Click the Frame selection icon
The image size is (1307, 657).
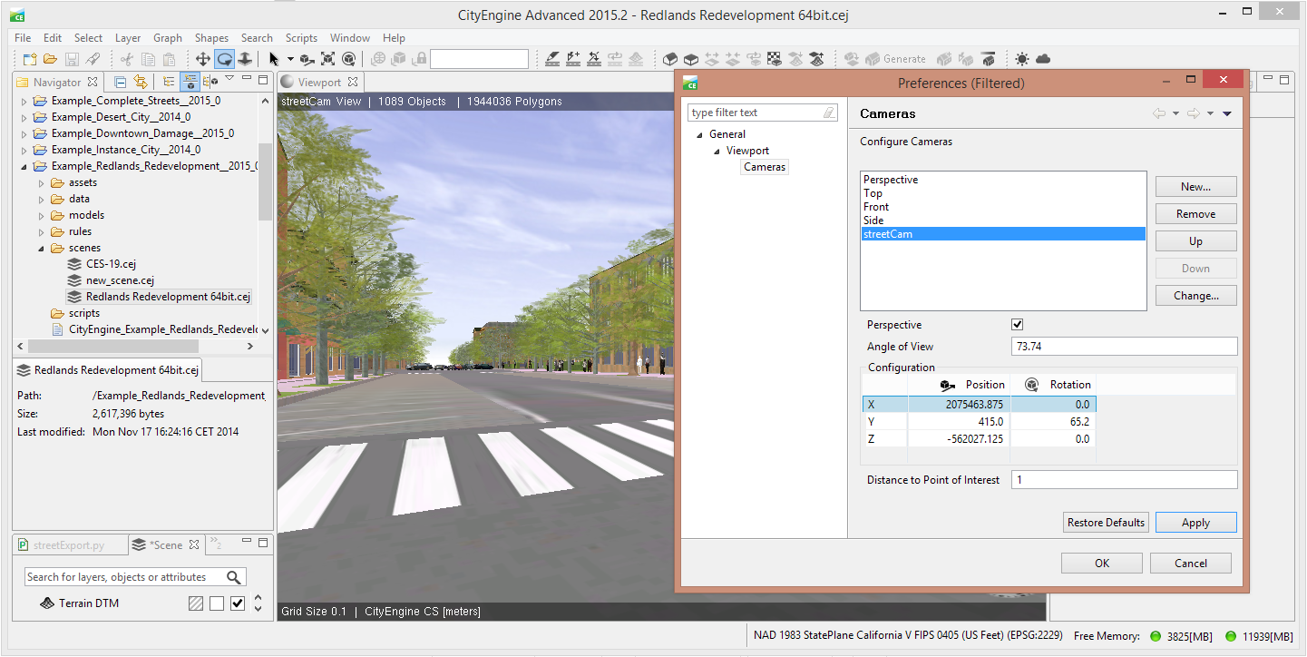coord(327,59)
